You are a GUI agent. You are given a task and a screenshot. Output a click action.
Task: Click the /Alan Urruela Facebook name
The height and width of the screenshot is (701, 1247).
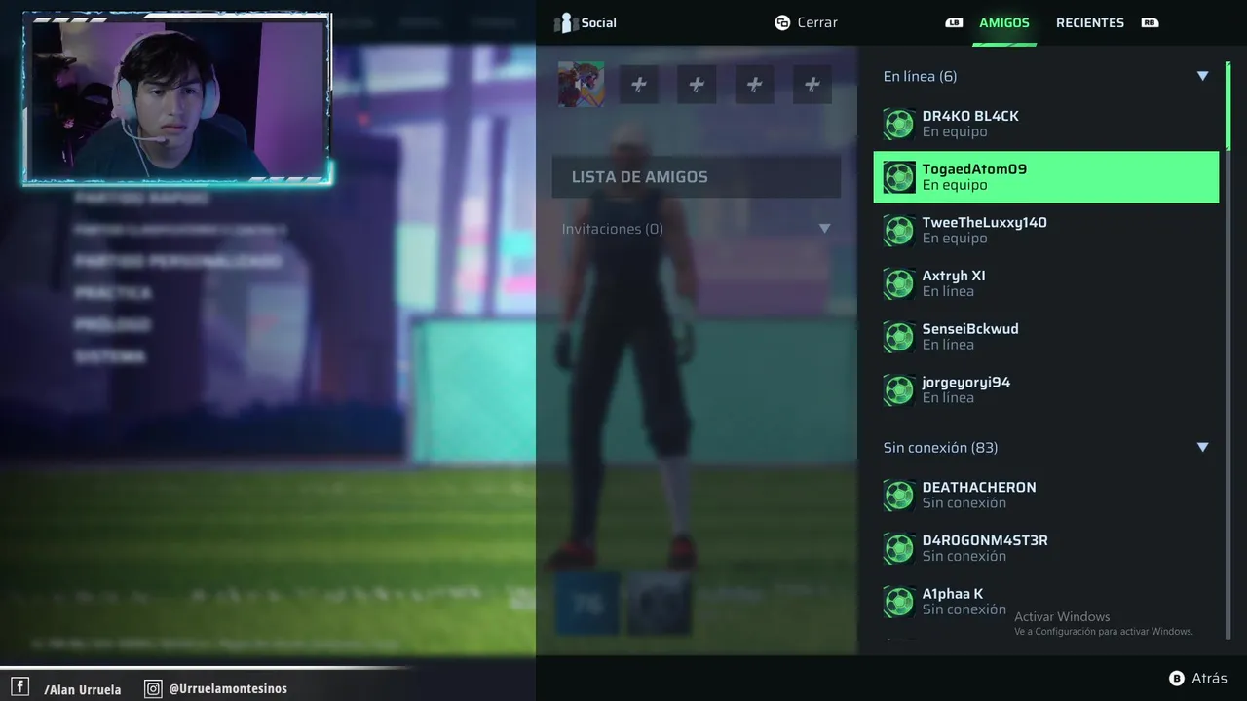pyautogui.click(x=83, y=689)
